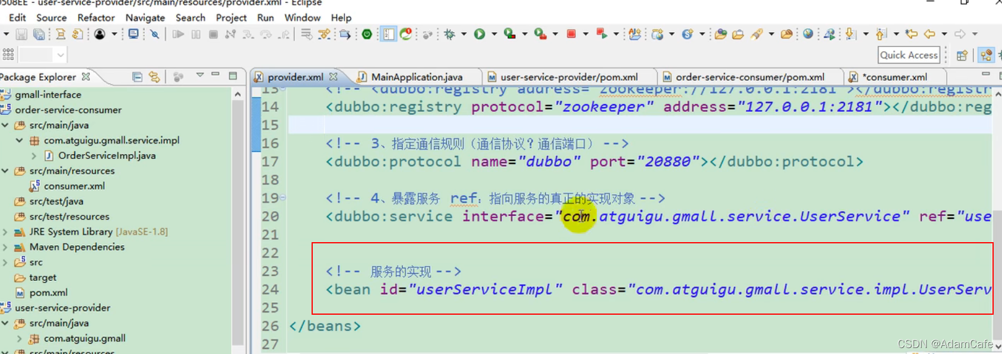Screen dimensions: 1002x354
Task: Click the Save icon in toolbar
Action: pos(21,35)
